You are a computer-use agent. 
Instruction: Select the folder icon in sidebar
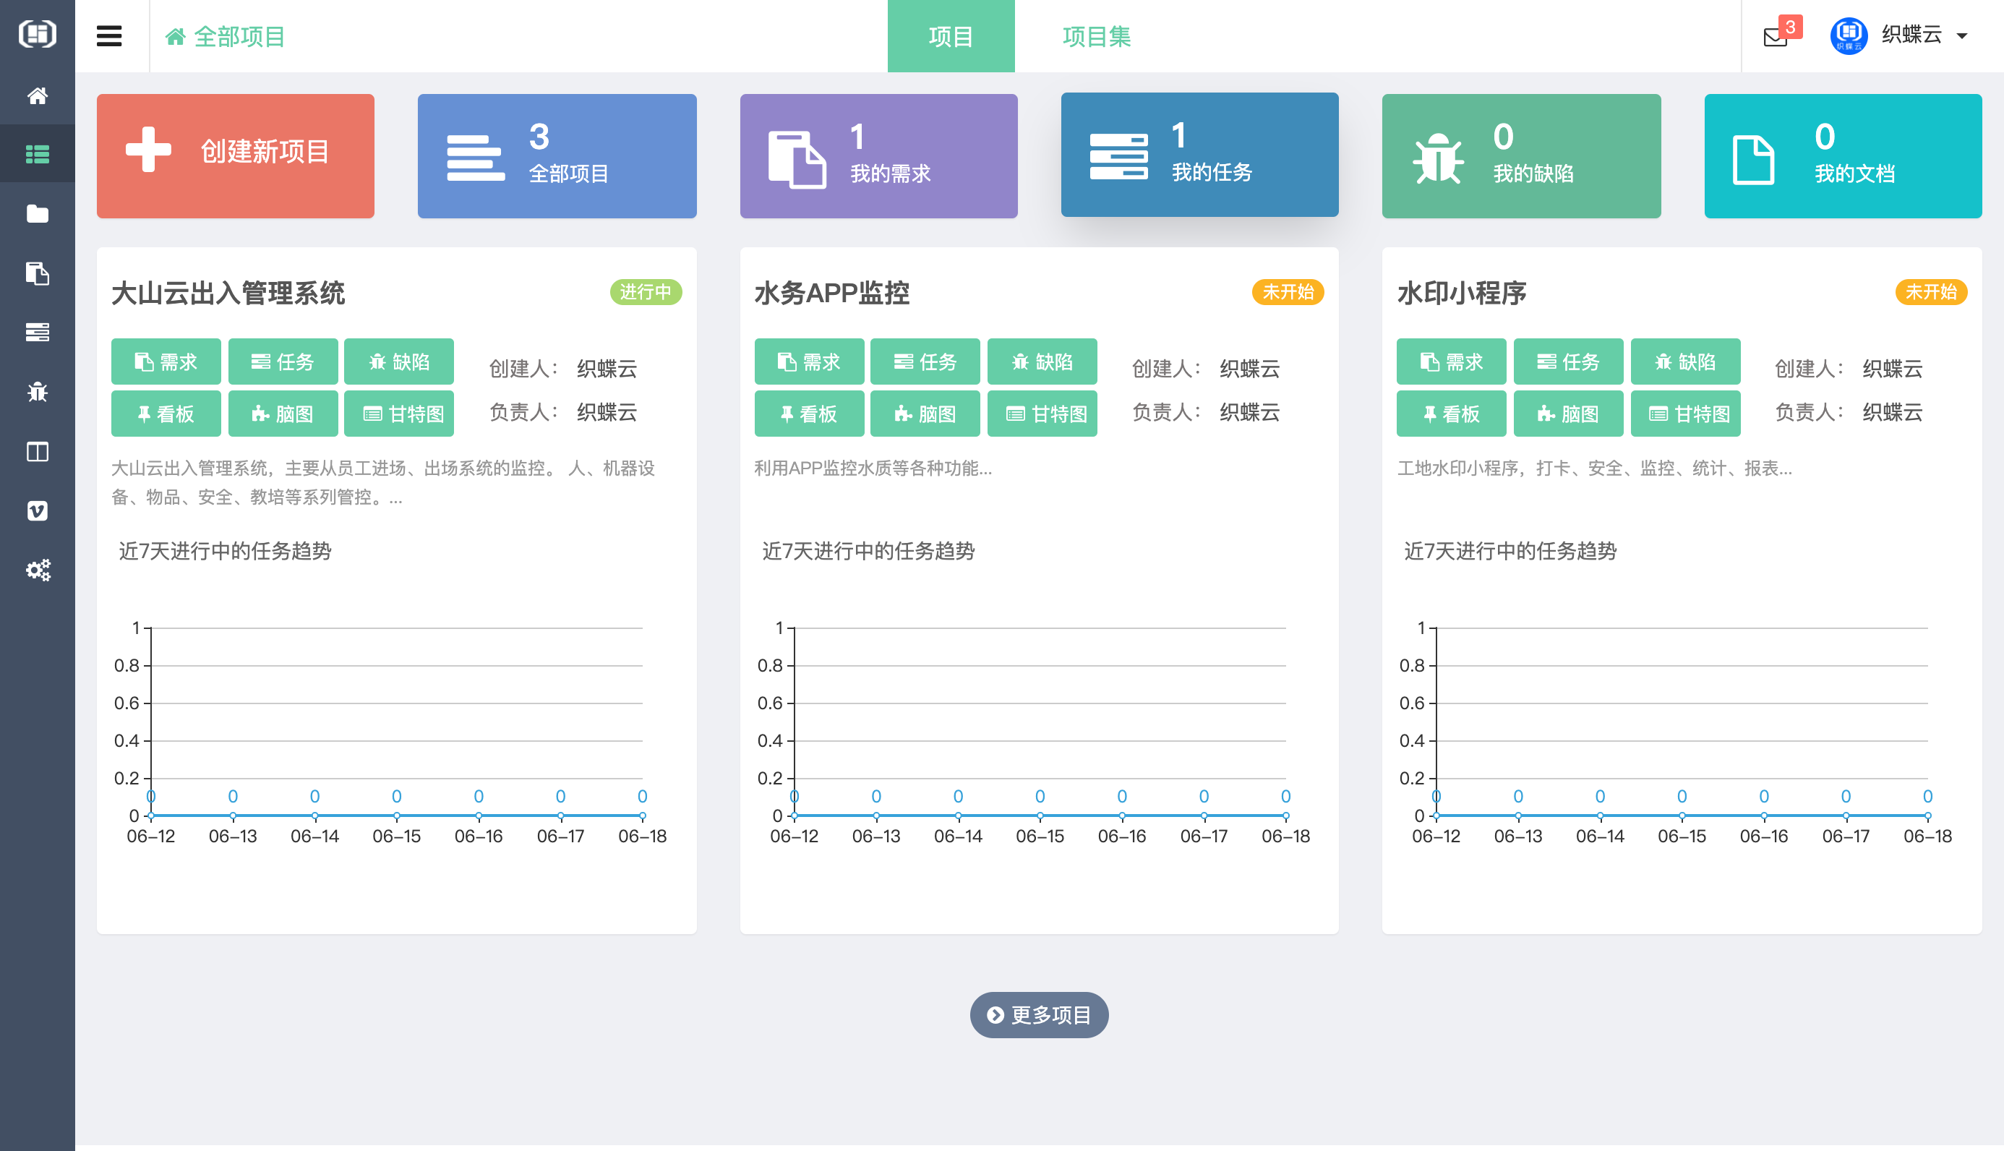[x=37, y=213]
